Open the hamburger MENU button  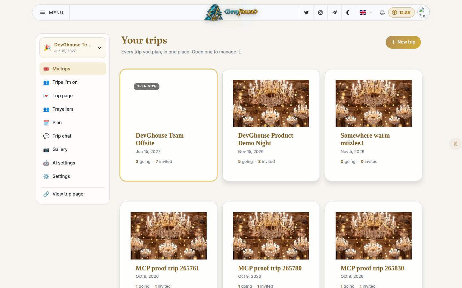(x=51, y=12)
